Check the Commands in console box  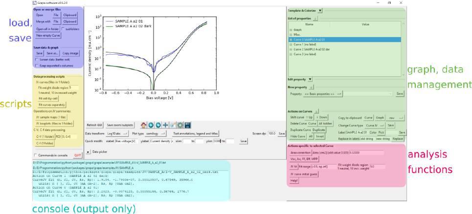(35, 155)
